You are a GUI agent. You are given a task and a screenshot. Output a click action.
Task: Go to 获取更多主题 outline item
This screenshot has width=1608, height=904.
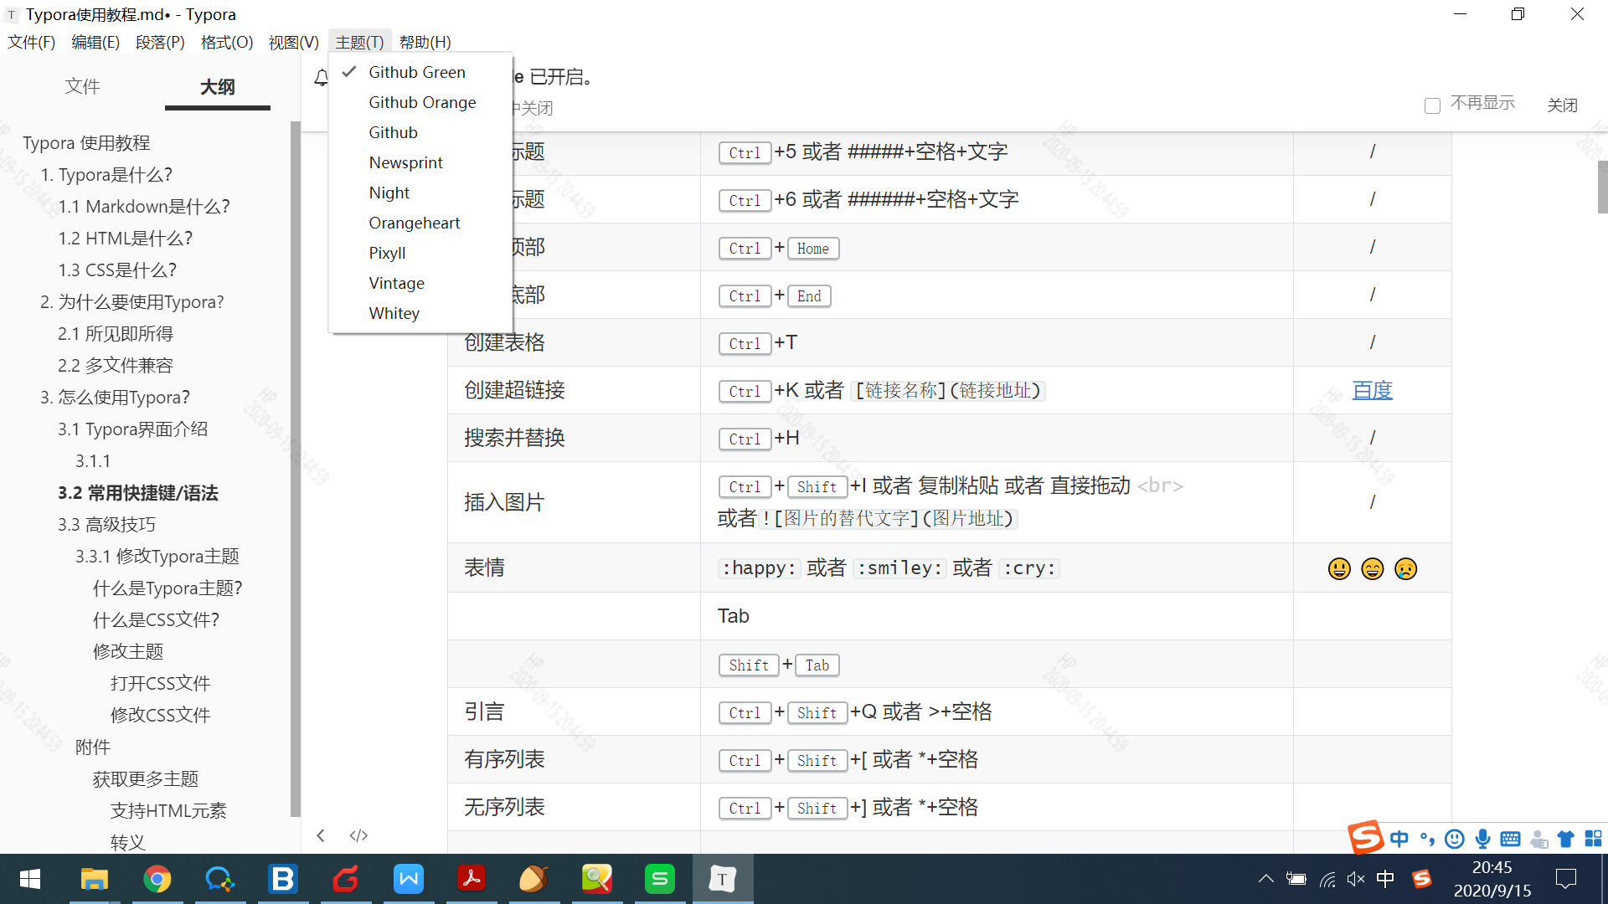(x=146, y=779)
